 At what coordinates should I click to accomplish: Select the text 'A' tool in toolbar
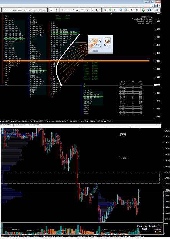click(x=87, y=10)
